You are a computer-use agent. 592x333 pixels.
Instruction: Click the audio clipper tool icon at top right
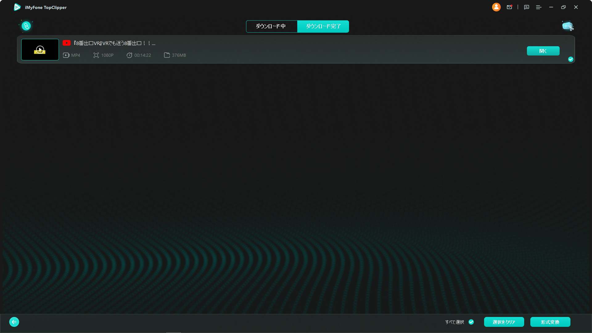[567, 26]
